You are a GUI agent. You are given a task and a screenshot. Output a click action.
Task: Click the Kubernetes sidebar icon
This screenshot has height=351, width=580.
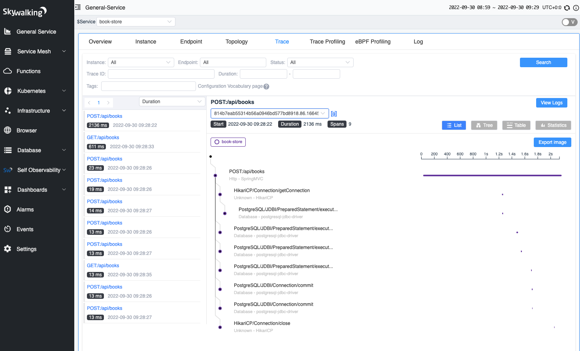(8, 91)
